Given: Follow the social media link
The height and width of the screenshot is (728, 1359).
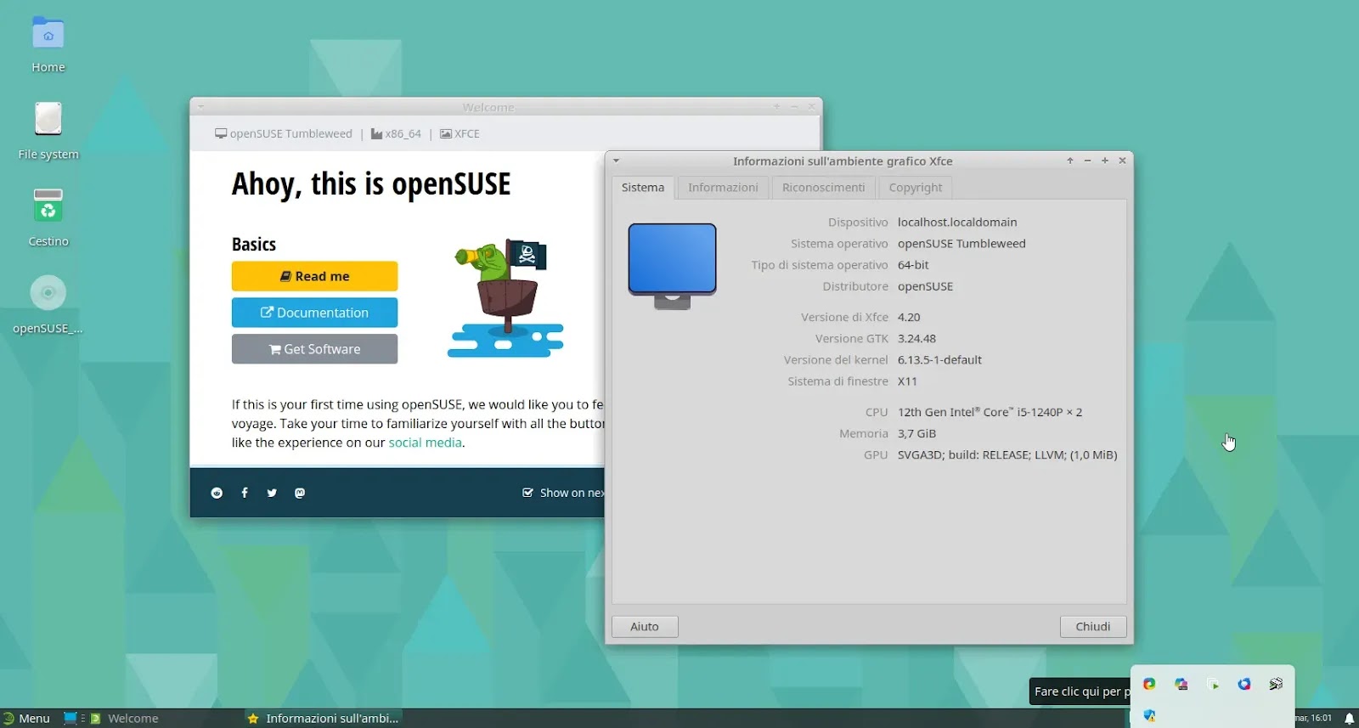Looking at the screenshot, I should (425, 443).
